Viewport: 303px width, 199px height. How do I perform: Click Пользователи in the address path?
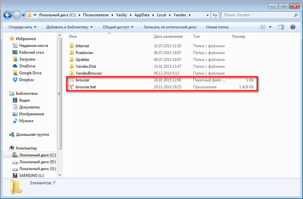(x=96, y=15)
